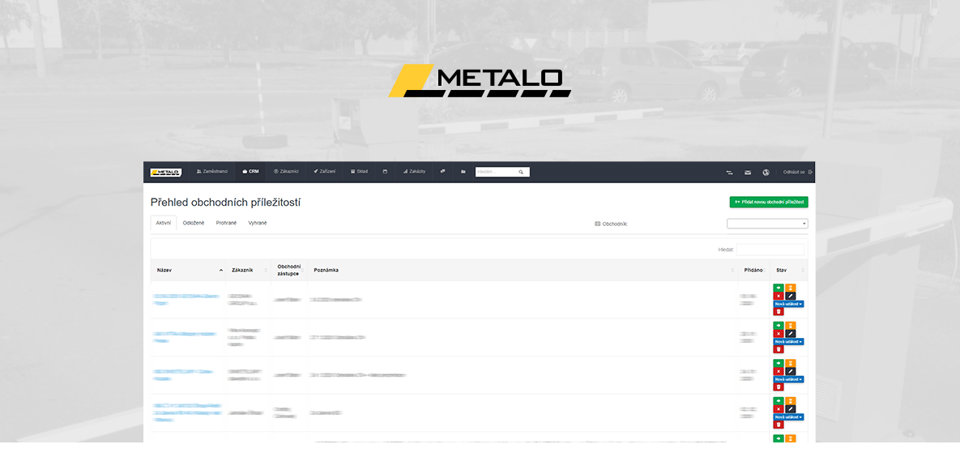The width and height of the screenshot is (960, 470).
Task: Open the mail envelope icon in the navbar
Action: [x=748, y=172]
